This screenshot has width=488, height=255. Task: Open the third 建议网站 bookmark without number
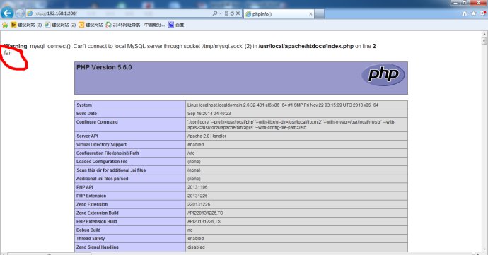[91, 25]
